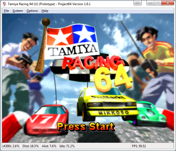Open the File menu

pyautogui.click(x=6, y=11)
